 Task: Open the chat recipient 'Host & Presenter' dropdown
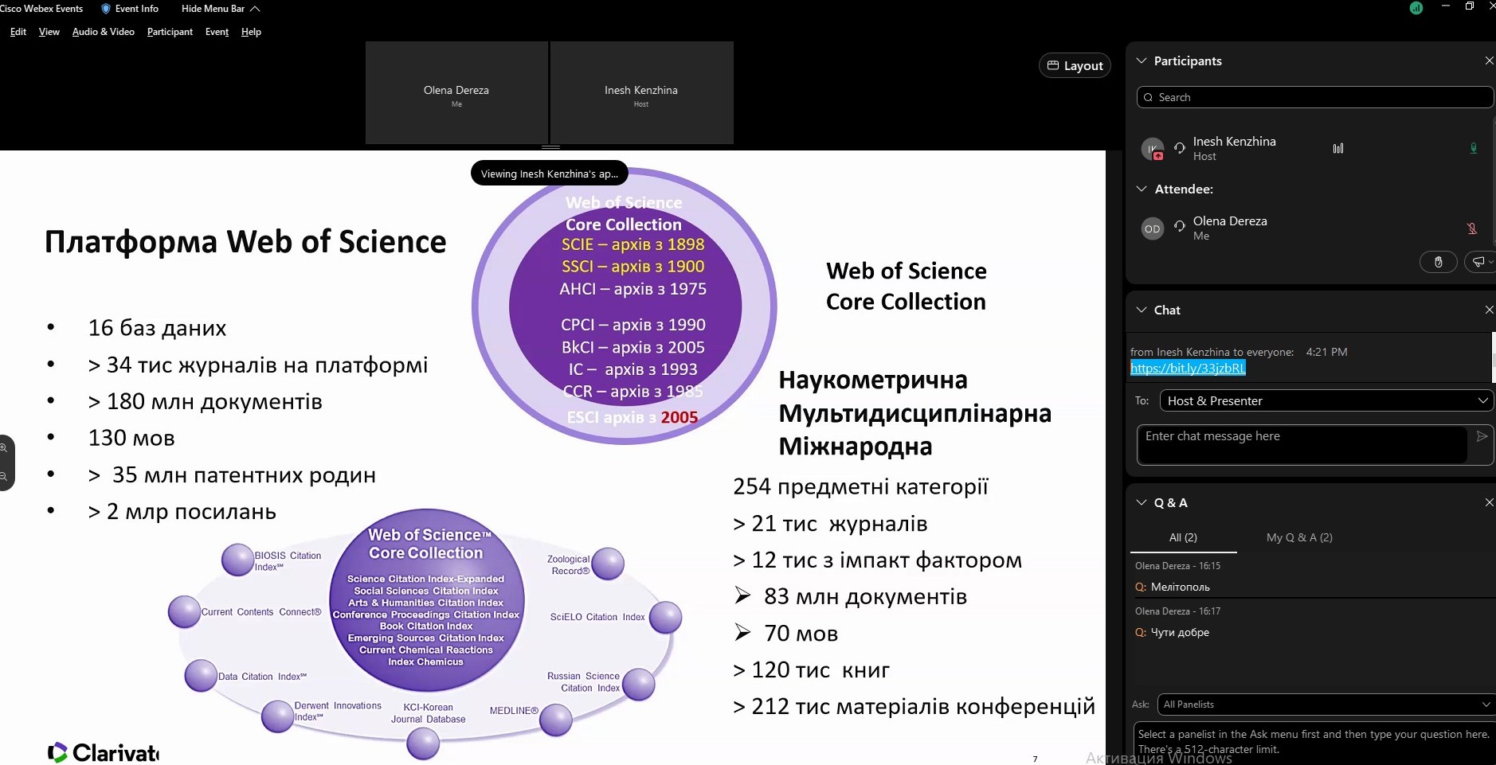click(1326, 400)
